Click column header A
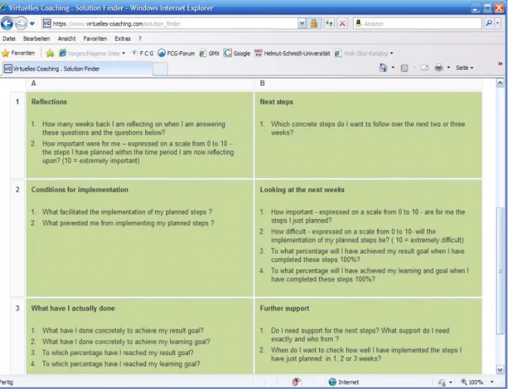This screenshot has height=389, width=508. pos(34,84)
